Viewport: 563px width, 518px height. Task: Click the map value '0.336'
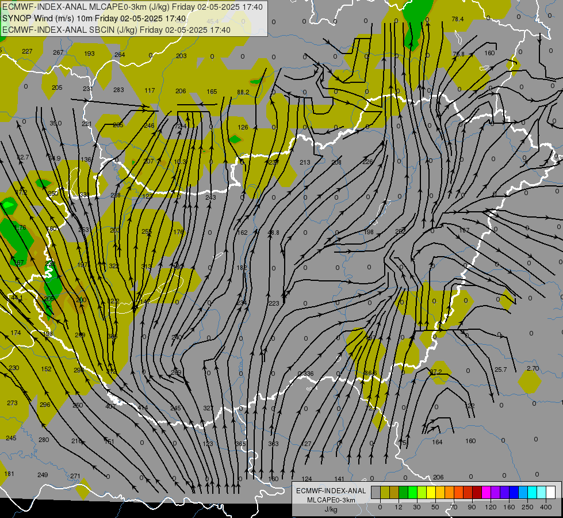[x=305, y=374]
